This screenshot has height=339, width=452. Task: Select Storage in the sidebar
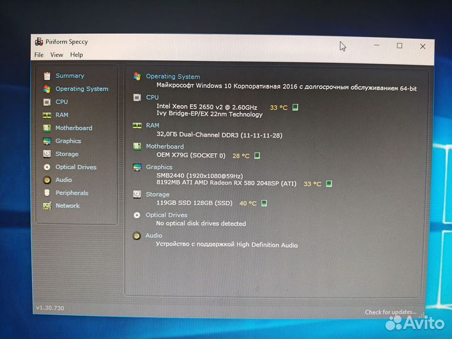tap(67, 154)
